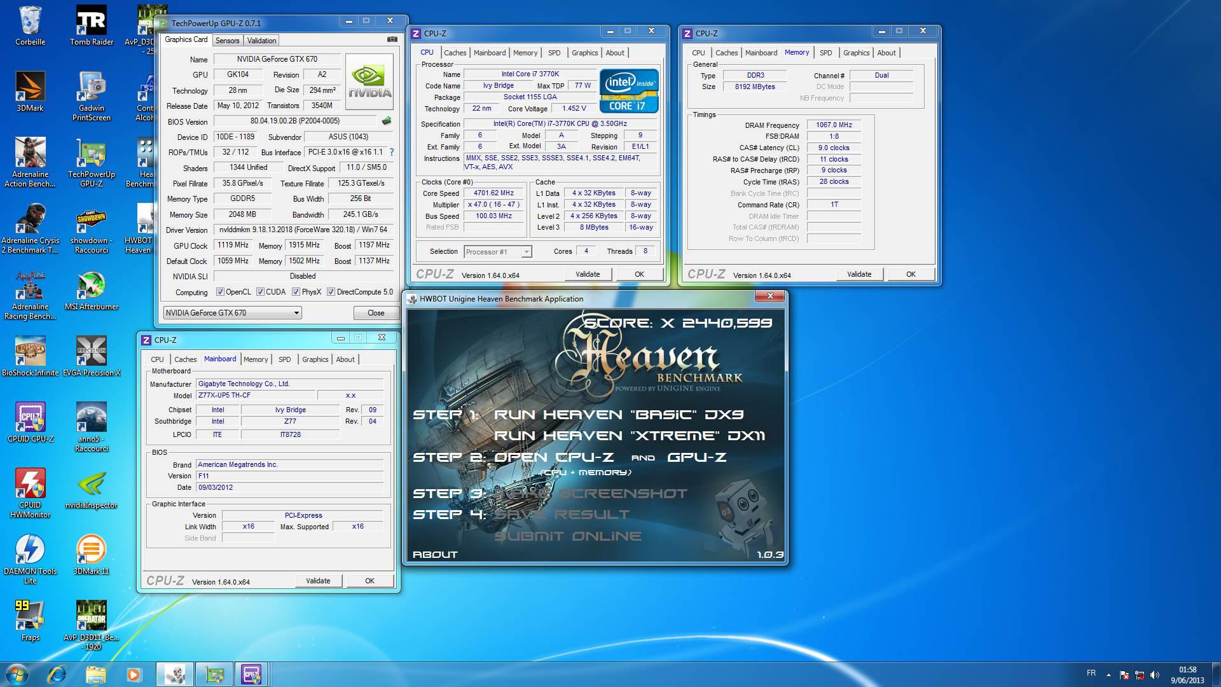This screenshot has width=1221, height=687.
Task: Toggle the OpenCL checkbox in GPU-Z
Action: point(220,292)
